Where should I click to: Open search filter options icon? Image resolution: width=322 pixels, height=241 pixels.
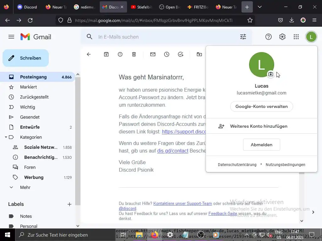pos(243,37)
